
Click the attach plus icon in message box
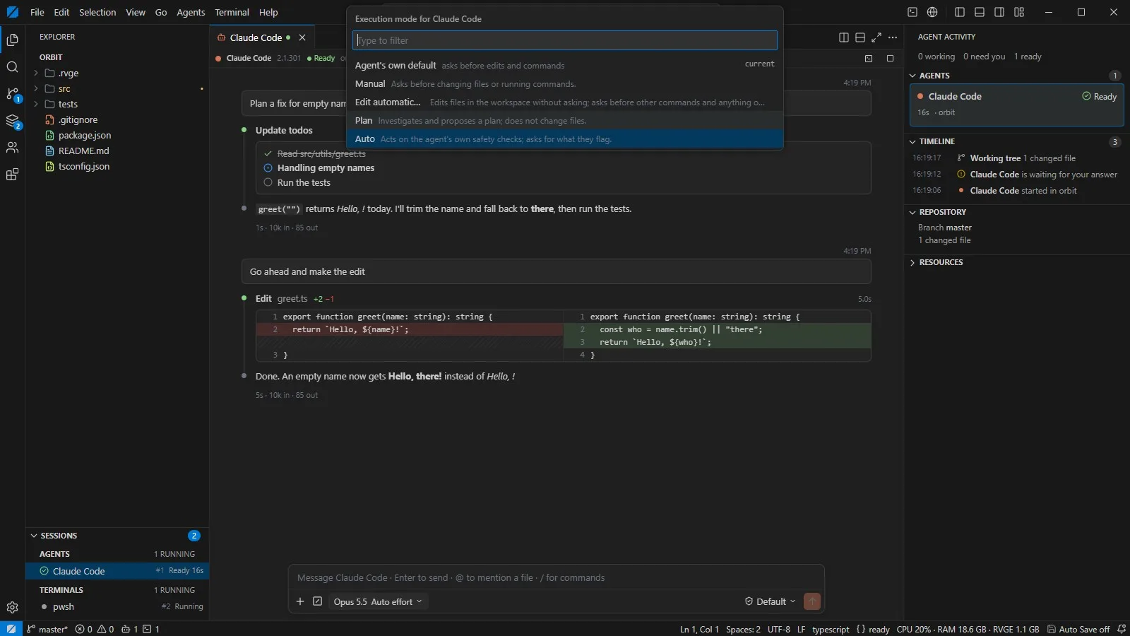(300, 601)
